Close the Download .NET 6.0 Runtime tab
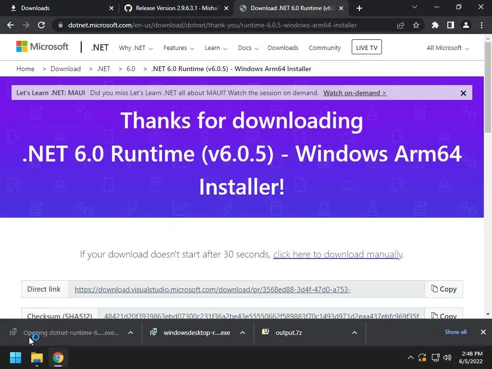Image resolution: width=492 pixels, height=369 pixels. pyautogui.click(x=341, y=8)
